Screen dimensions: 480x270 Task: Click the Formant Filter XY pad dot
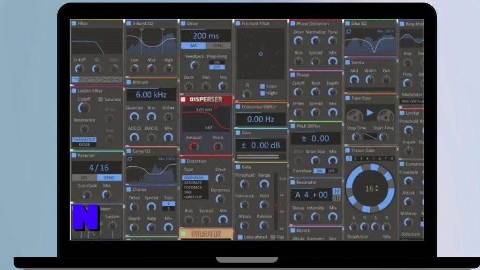coord(261,54)
